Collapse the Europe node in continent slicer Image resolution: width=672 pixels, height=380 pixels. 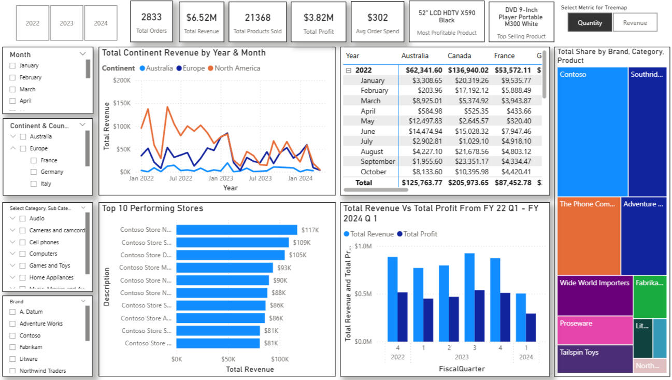12,149
